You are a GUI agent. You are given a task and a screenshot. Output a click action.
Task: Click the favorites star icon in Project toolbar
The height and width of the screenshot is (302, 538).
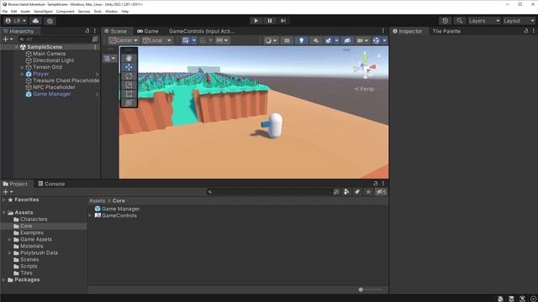point(368,192)
